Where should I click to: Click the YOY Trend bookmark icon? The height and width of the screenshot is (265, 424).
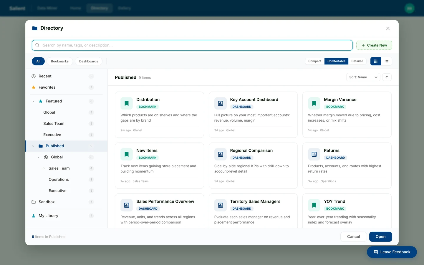coord(314,205)
